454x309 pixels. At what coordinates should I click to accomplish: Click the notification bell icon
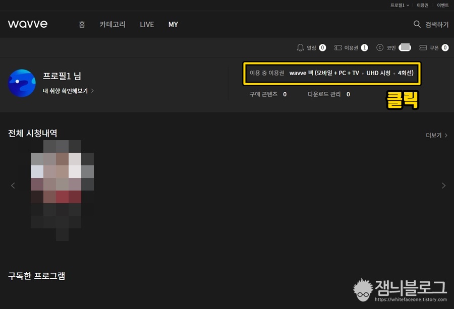[x=300, y=48]
